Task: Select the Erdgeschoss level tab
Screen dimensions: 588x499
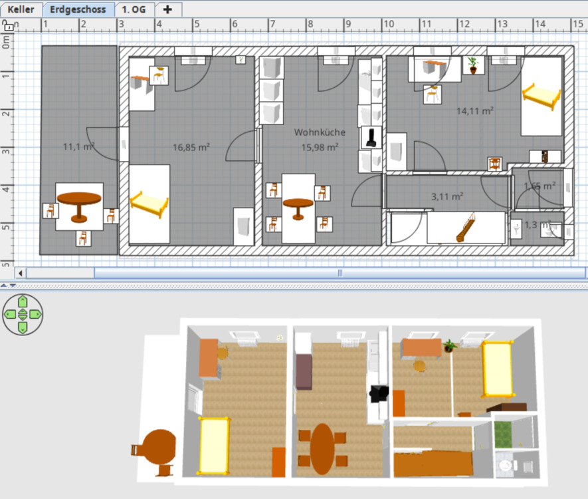Action: click(79, 9)
